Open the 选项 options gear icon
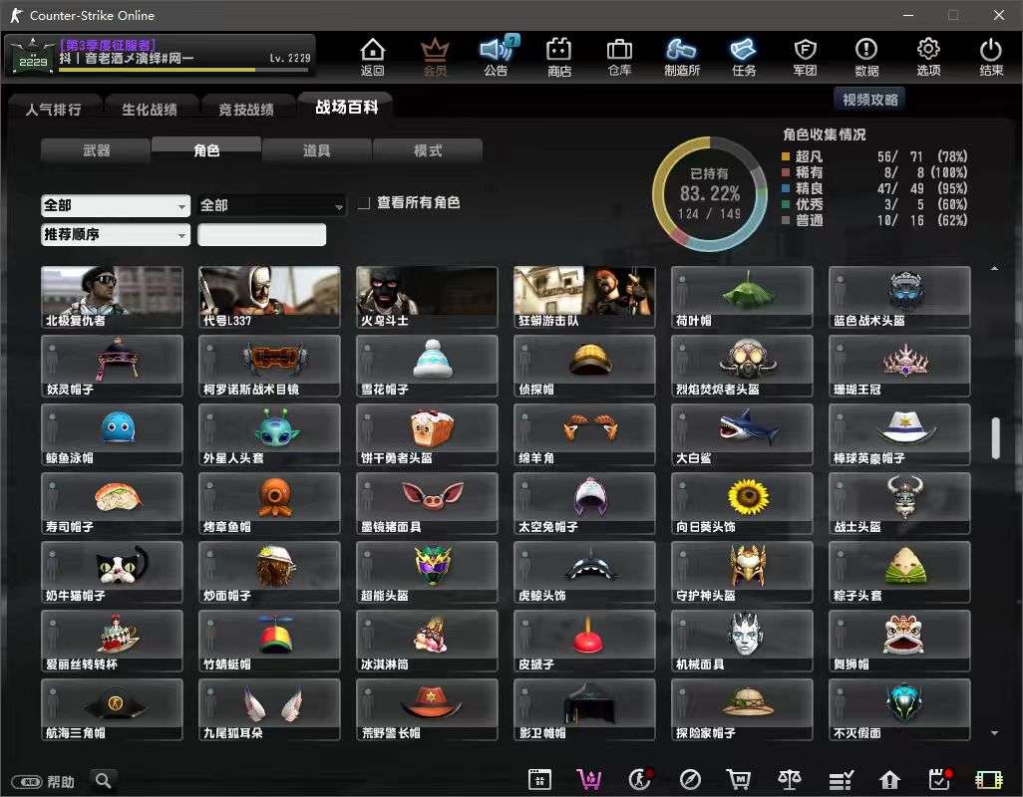This screenshot has width=1023, height=797. pyautogui.click(x=928, y=57)
